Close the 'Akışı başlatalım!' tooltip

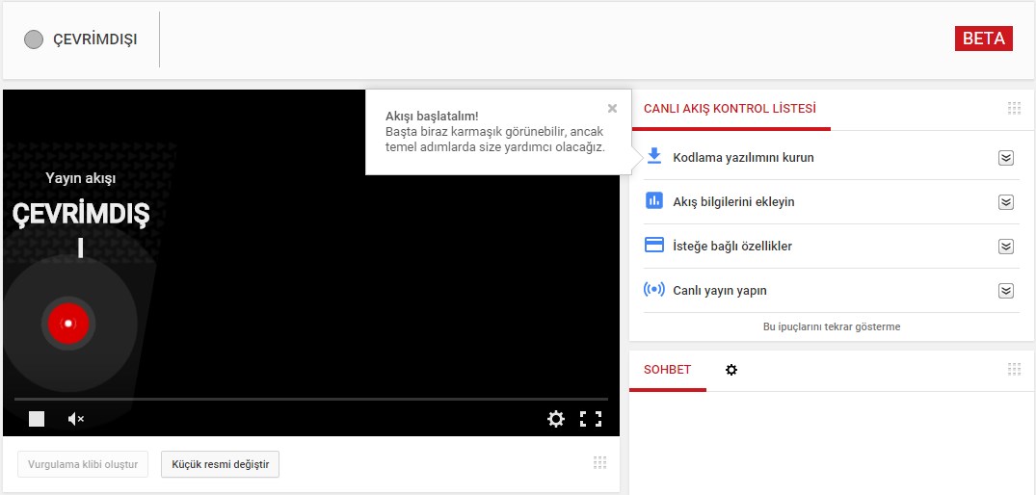pos(612,109)
